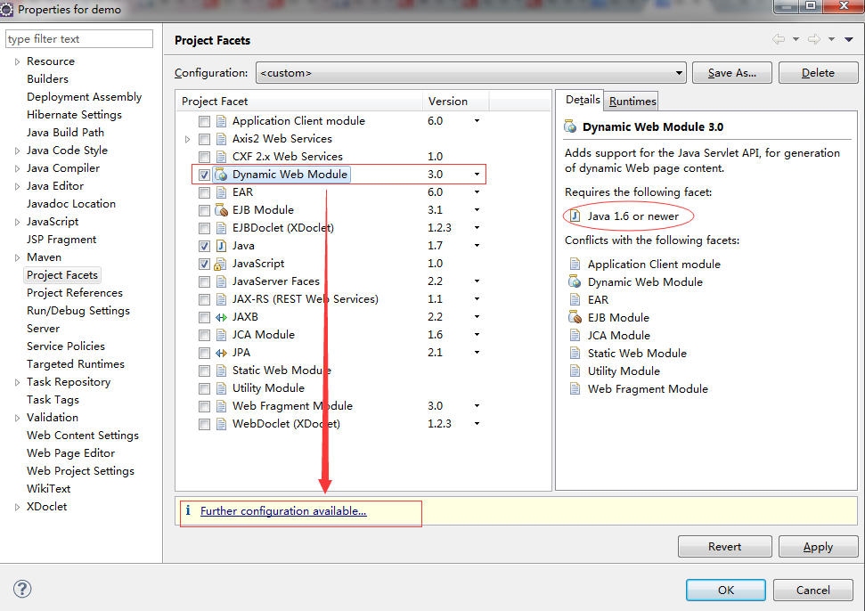865x611 pixels.
Task: Click the forward navigation arrow icon
Action: coord(814,39)
